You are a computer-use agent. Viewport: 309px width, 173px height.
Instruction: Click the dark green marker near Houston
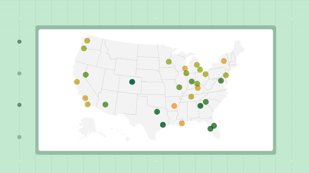click(x=163, y=125)
